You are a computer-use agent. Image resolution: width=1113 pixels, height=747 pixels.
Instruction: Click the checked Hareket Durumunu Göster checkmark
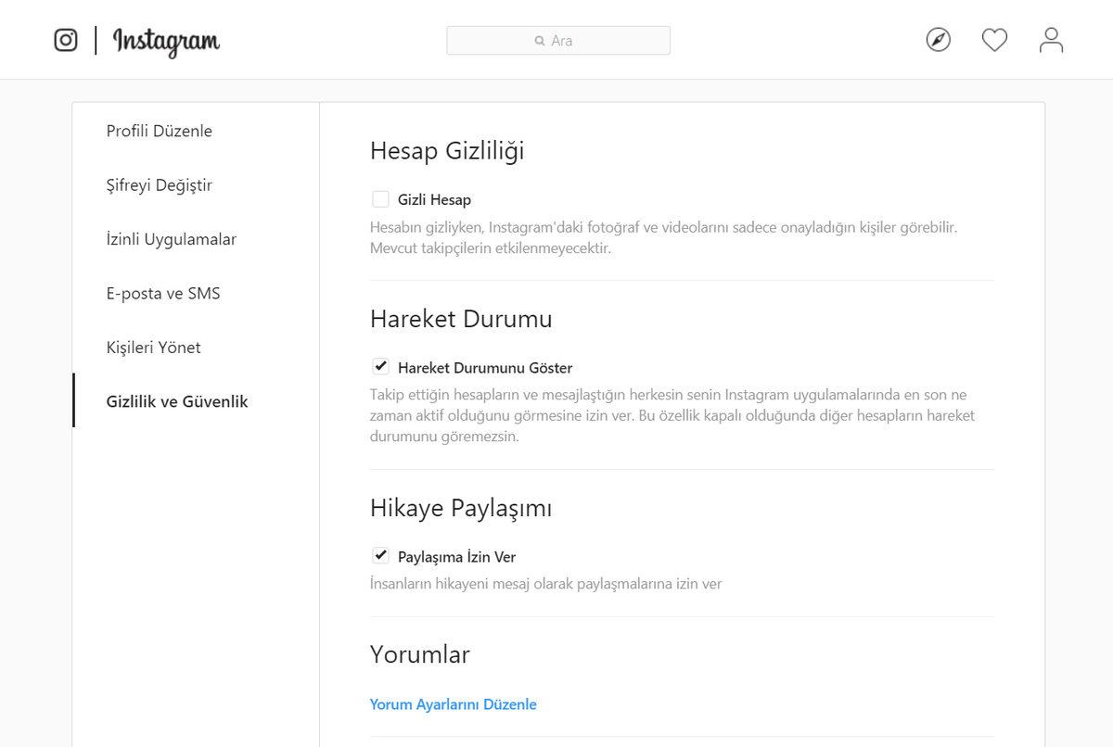[x=380, y=367]
